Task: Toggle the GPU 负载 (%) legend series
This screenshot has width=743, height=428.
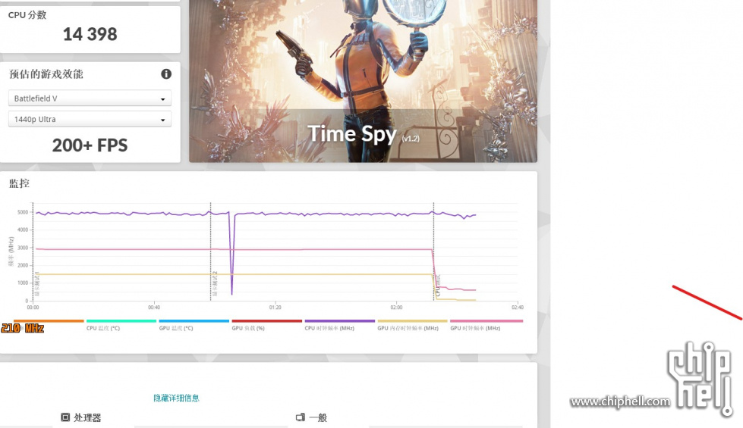Action: (266, 325)
